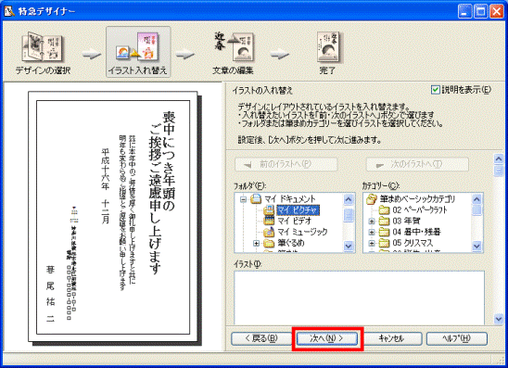Screen dimensions: 508x368
Task: Click the postcard preview image
Action: click(x=113, y=217)
